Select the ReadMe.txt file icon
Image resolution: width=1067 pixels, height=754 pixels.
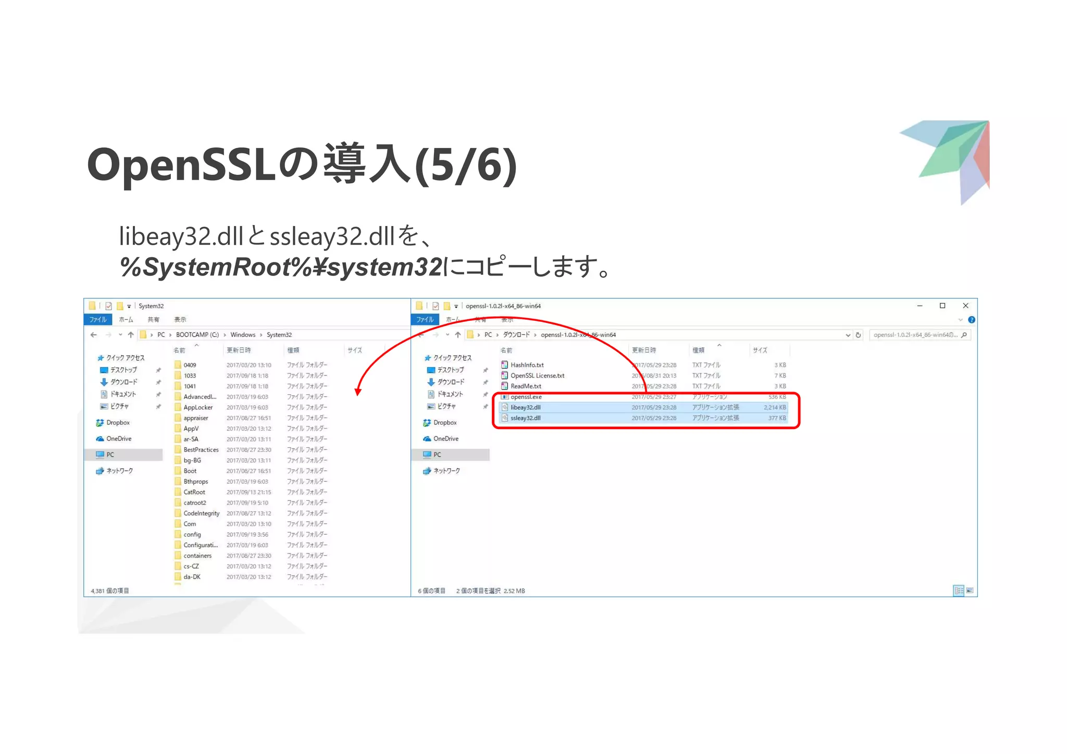tap(504, 386)
